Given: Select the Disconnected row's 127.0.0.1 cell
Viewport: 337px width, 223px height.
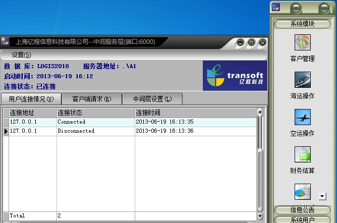Looking at the screenshot, I should (33, 131).
